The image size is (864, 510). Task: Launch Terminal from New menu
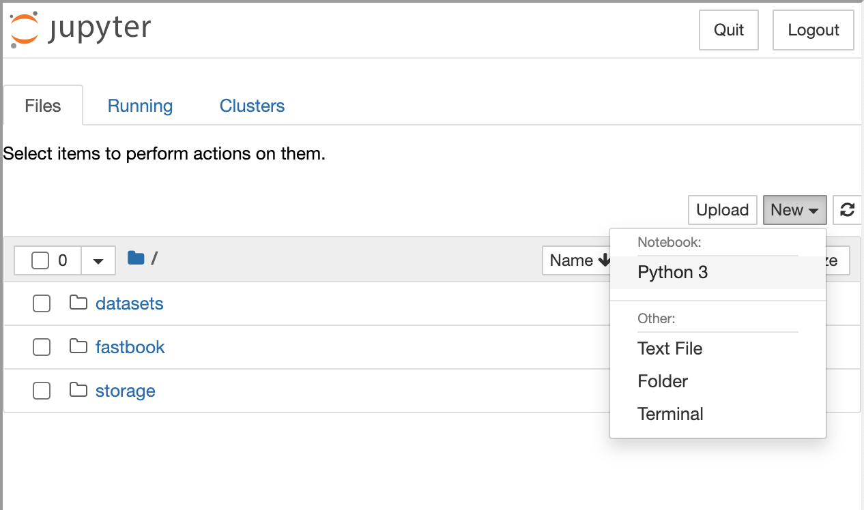pyautogui.click(x=718, y=414)
